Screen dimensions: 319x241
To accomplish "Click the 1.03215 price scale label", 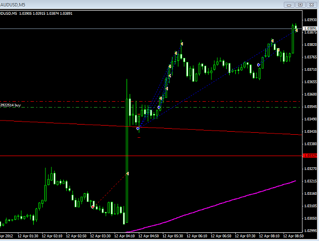I will (310, 181).
